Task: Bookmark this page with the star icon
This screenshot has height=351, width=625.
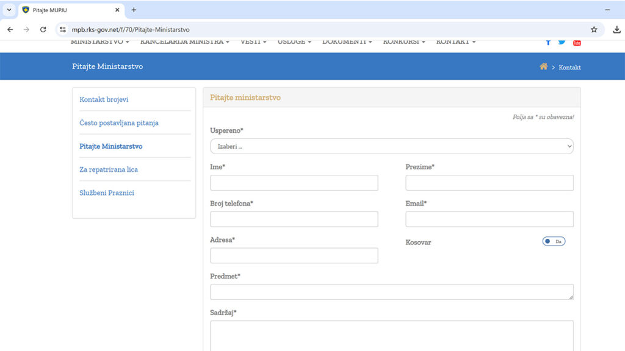Action: [594, 29]
